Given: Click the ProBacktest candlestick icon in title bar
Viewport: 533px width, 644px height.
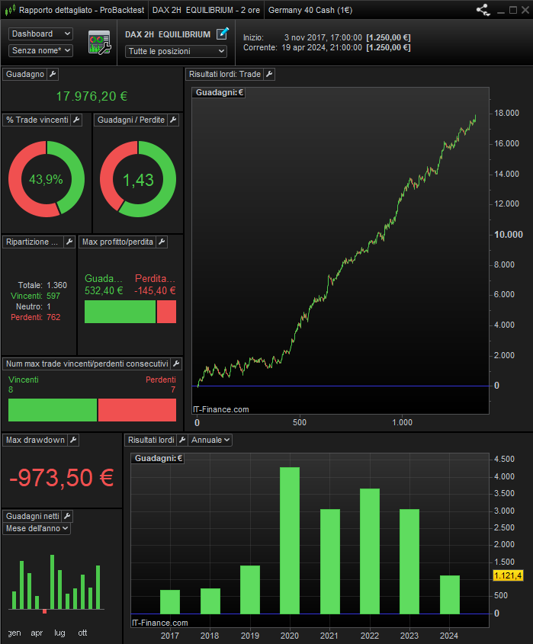Looking at the screenshot, I should (10, 10).
